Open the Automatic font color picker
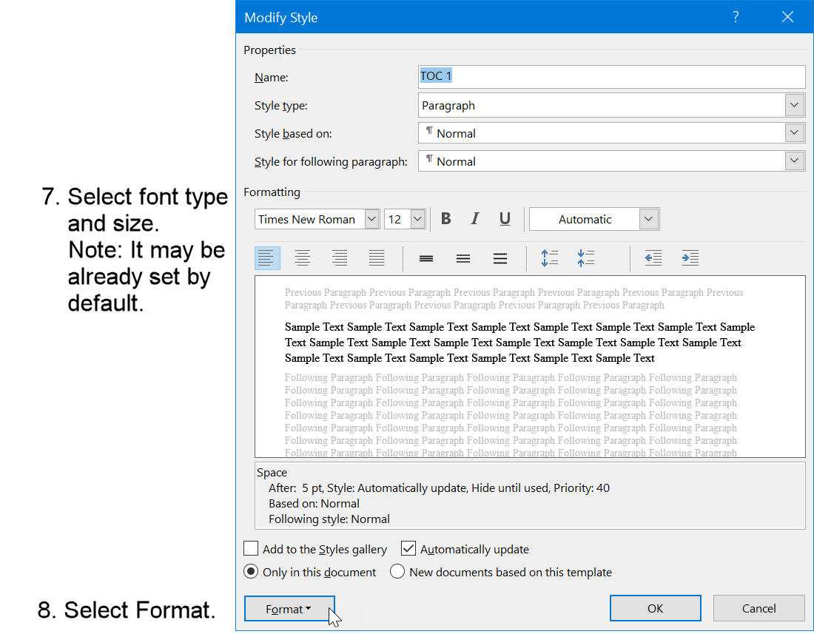Image resolution: width=814 pixels, height=634 pixels. 647,218
